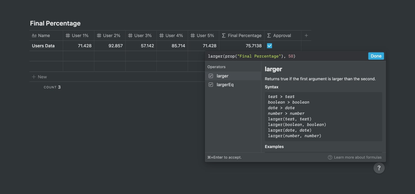The width and height of the screenshot is (415, 194).
Task: Click the 'Returns true if the first argument' description
Action: tap(320, 79)
